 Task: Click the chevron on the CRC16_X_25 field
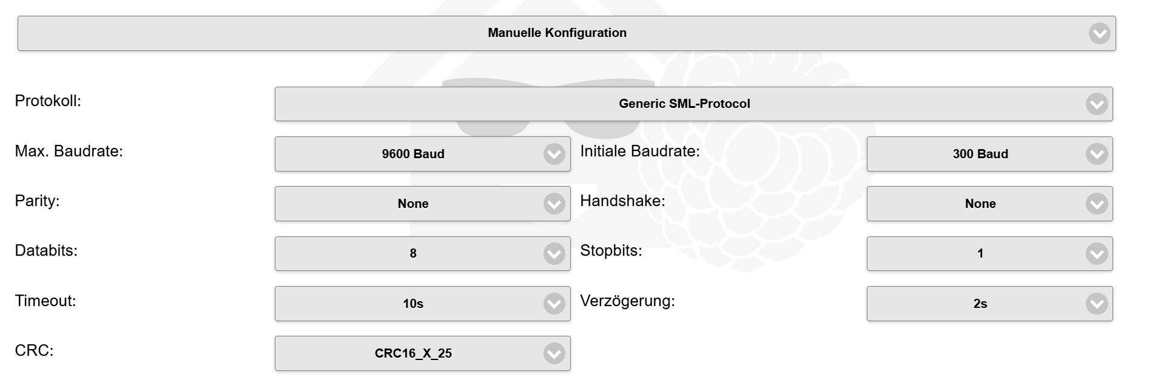553,353
